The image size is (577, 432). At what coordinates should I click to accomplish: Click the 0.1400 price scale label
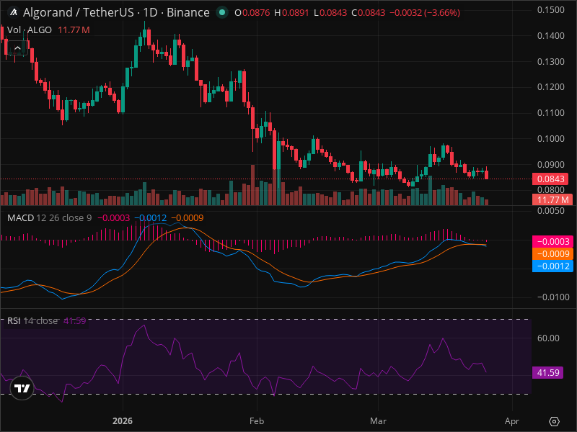(550, 35)
